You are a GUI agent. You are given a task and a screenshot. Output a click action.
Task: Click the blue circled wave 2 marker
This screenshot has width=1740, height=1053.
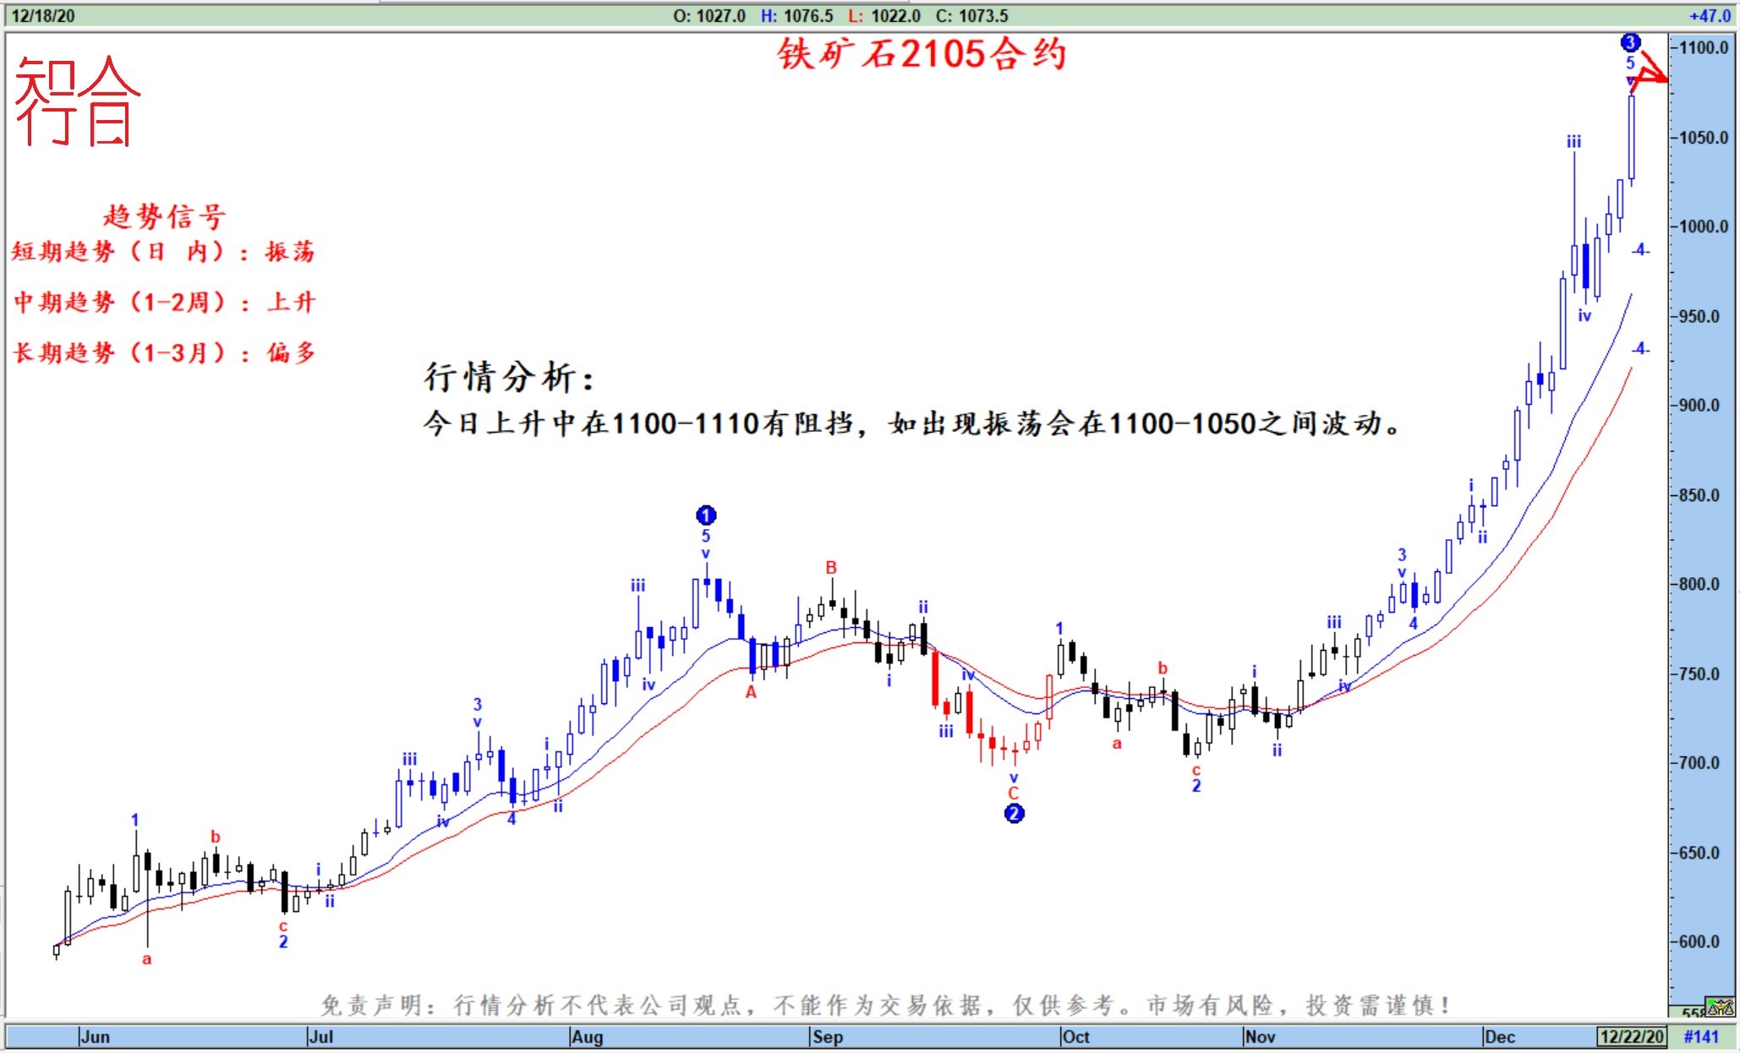(1014, 813)
